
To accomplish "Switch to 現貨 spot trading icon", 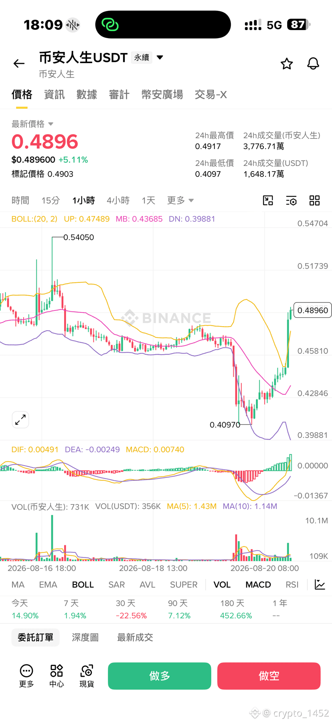I will (87, 676).
